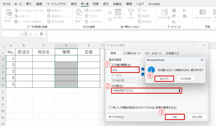Click 再適用 filter button
This screenshot has height=126, width=216.
143,16
